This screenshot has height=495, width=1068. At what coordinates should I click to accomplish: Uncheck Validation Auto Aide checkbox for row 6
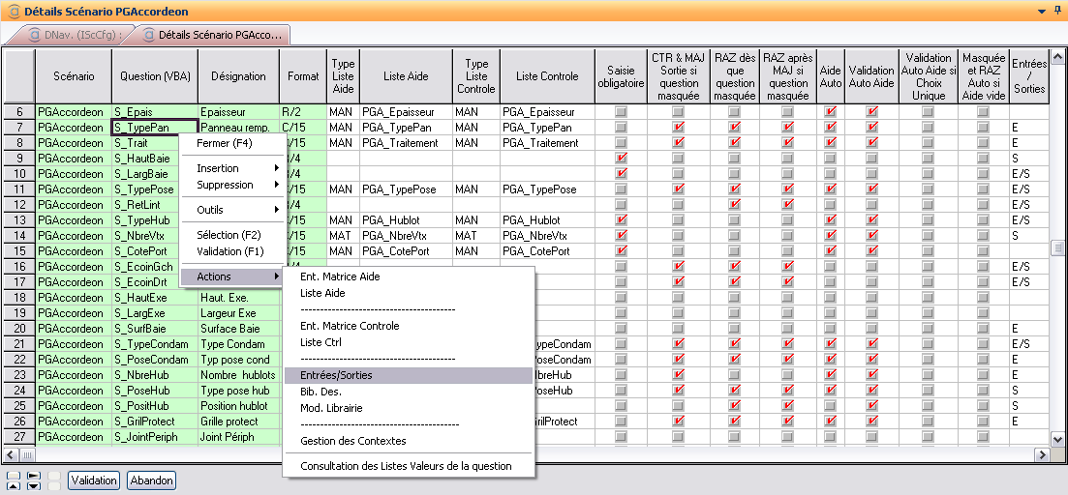pyautogui.click(x=871, y=111)
